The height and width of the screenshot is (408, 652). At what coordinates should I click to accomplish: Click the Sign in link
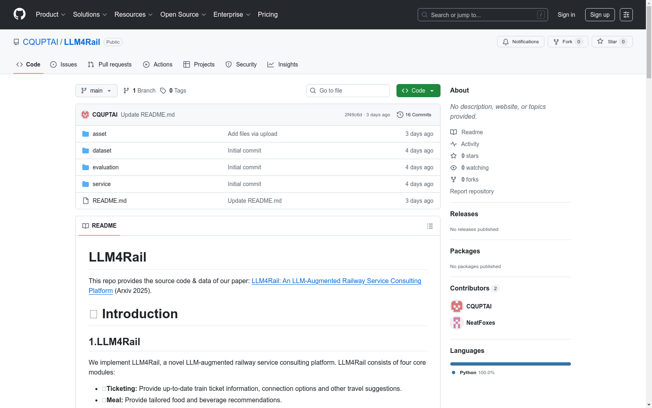point(566,15)
